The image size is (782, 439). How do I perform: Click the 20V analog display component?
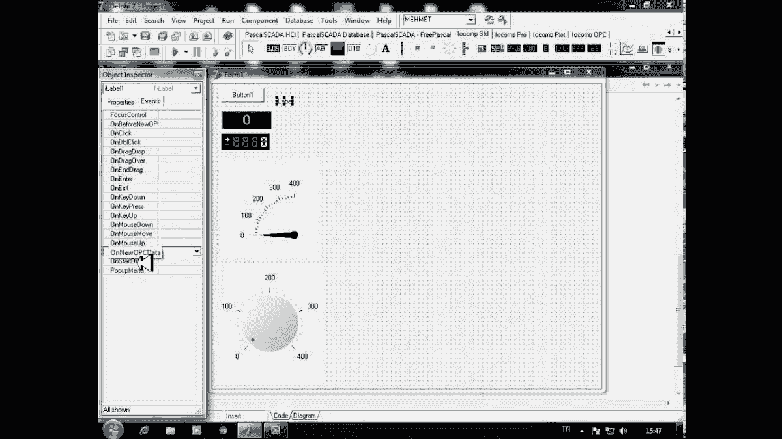[289, 49]
